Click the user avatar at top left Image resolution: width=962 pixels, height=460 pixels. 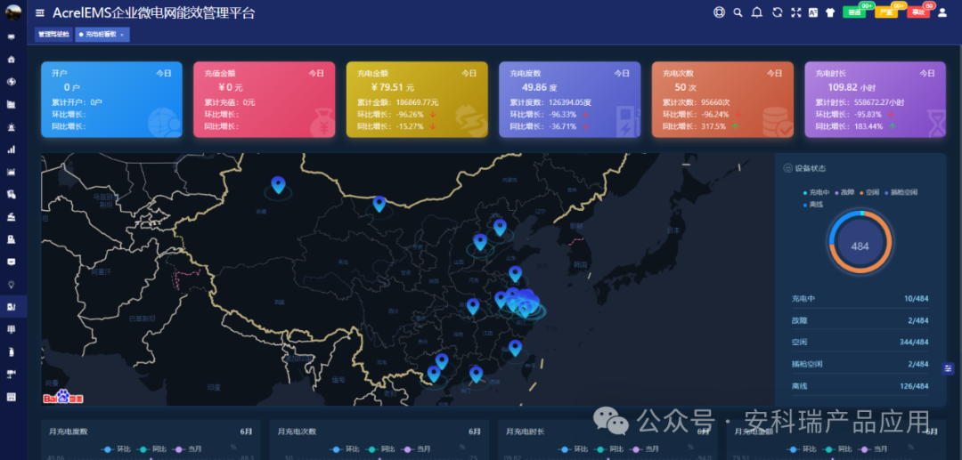pos(12,12)
